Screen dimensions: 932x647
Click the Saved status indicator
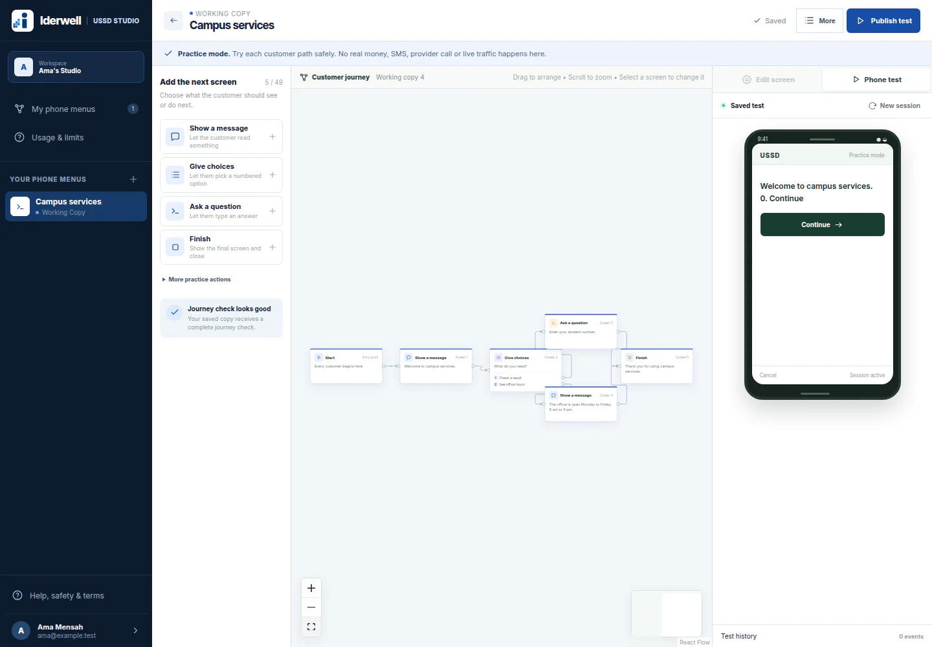(770, 21)
